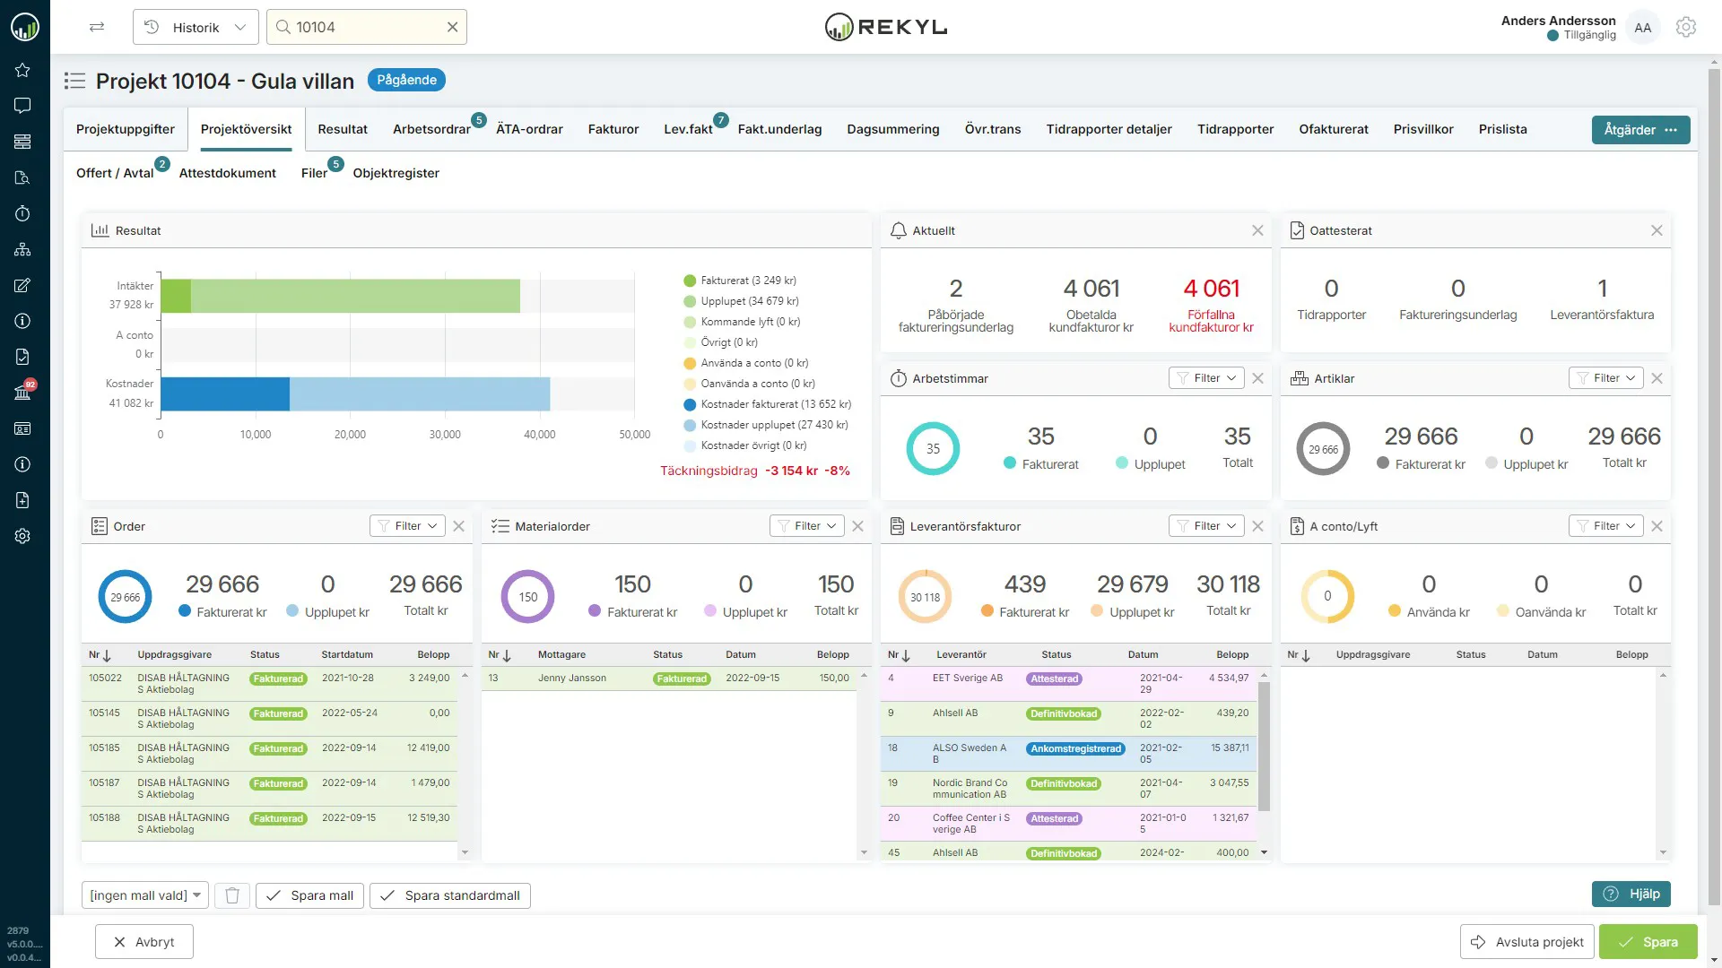Open the Arbetstimmar Filter dropdown
The width and height of the screenshot is (1722, 968).
click(1205, 378)
